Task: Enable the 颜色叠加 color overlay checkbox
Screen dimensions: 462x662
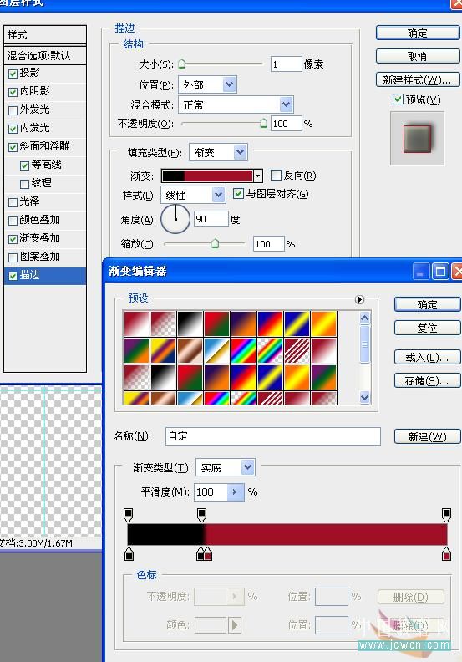Action: pyautogui.click(x=13, y=221)
